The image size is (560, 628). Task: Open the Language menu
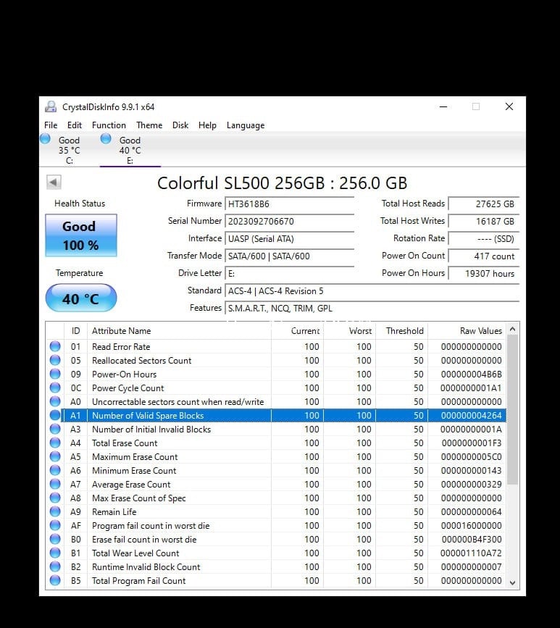[x=246, y=125]
